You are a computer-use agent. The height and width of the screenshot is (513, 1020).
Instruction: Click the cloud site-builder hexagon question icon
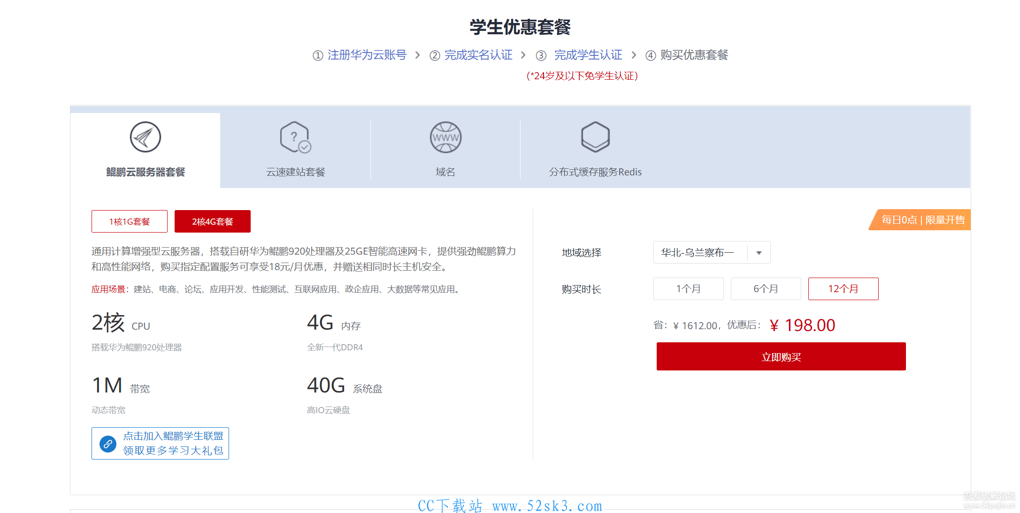tap(295, 137)
